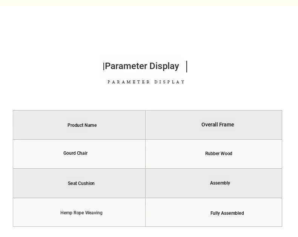Click the pale yellow banner strip at top
This screenshot has width=298, height=237.
(x=149, y=3)
